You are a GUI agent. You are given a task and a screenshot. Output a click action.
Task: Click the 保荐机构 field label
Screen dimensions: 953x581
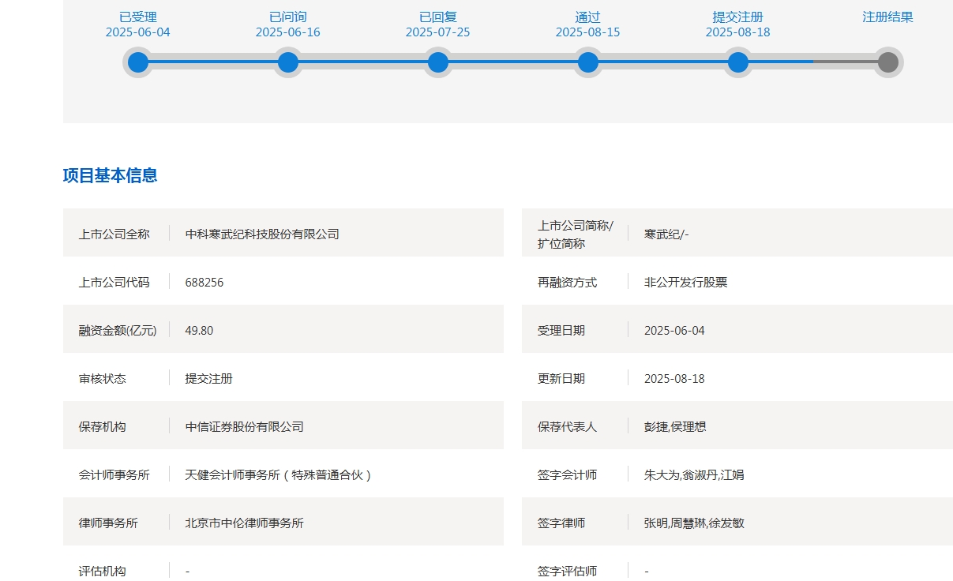coord(103,426)
